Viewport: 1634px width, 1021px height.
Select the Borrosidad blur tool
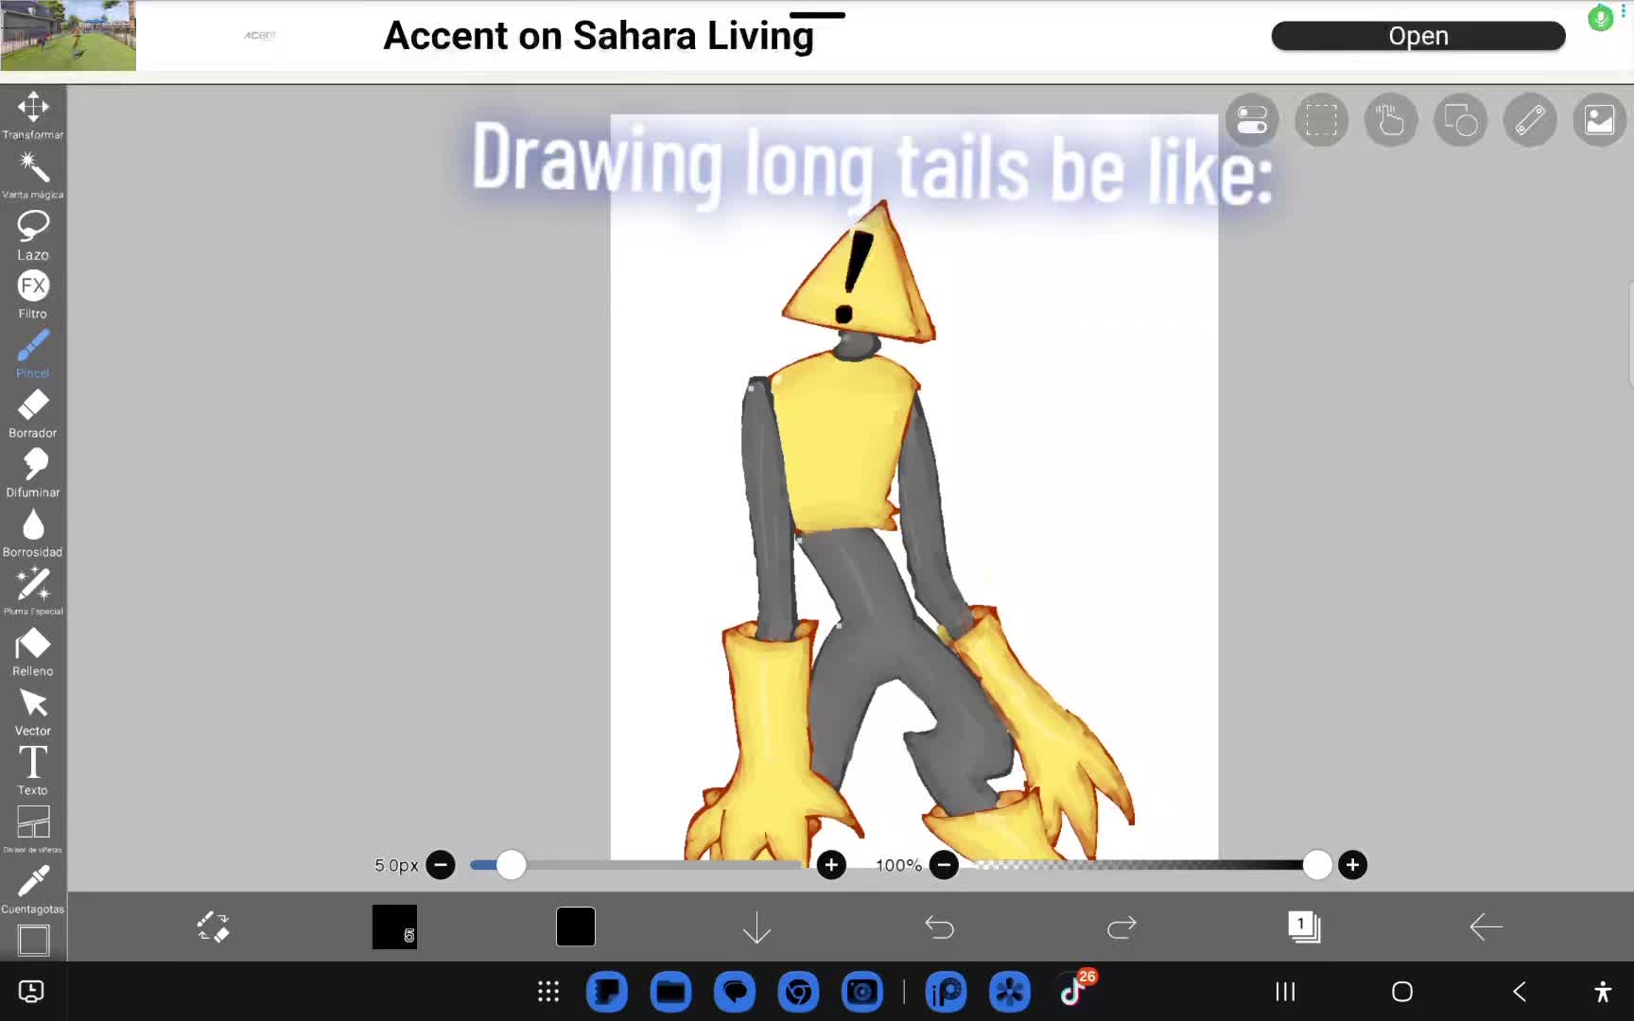click(x=33, y=532)
